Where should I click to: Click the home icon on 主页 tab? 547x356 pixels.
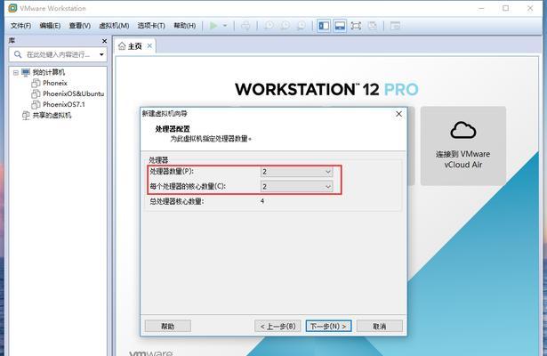122,46
